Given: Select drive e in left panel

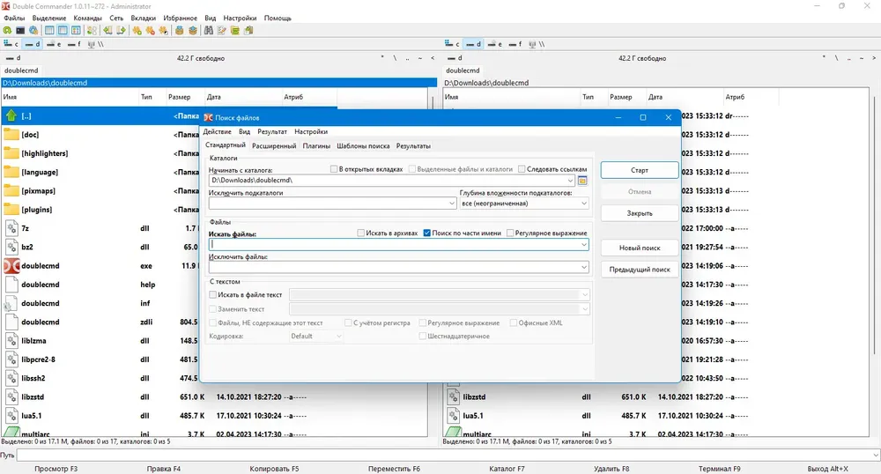Looking at the screenshot, I should (54, 44).
